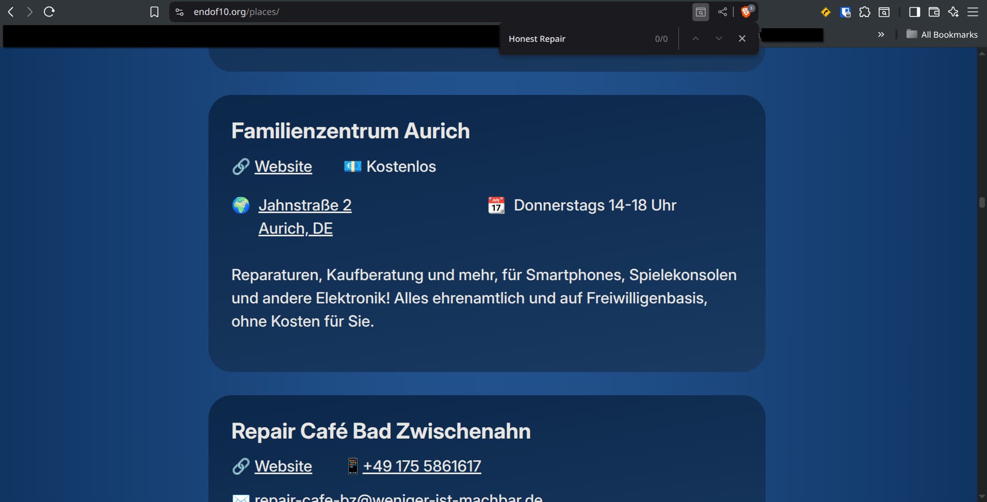Screen dimensions: 987x502
Task: Open the Extensions puzzle-piece menu
Action: pyautogui.click(x=865, y=12)
